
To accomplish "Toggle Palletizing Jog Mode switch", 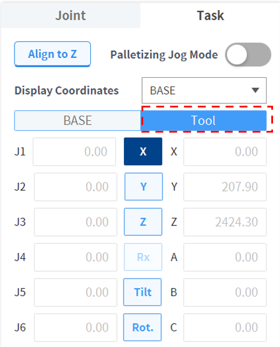I will click(x=248, y=55).
